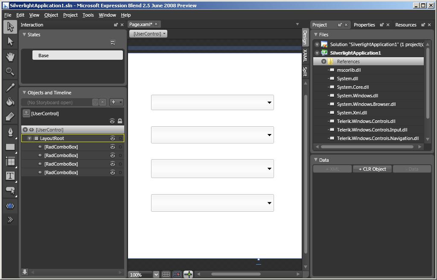Collapse the States section
Screen dimensions: 437x280
coord(24,34)
